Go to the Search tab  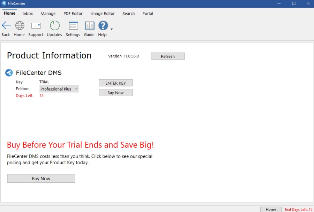128,14
